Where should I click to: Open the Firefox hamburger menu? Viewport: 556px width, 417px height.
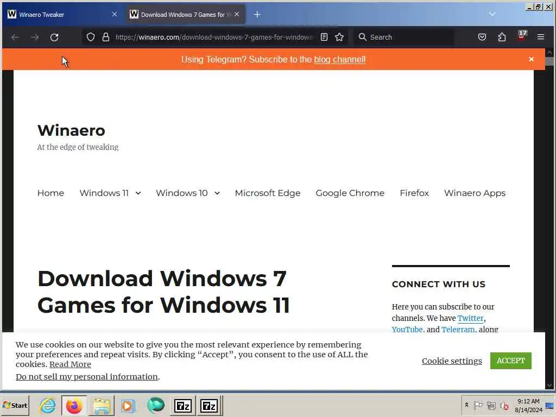(541, 37)
